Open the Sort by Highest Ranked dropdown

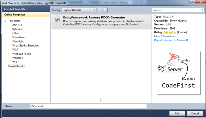click(79, 10)
